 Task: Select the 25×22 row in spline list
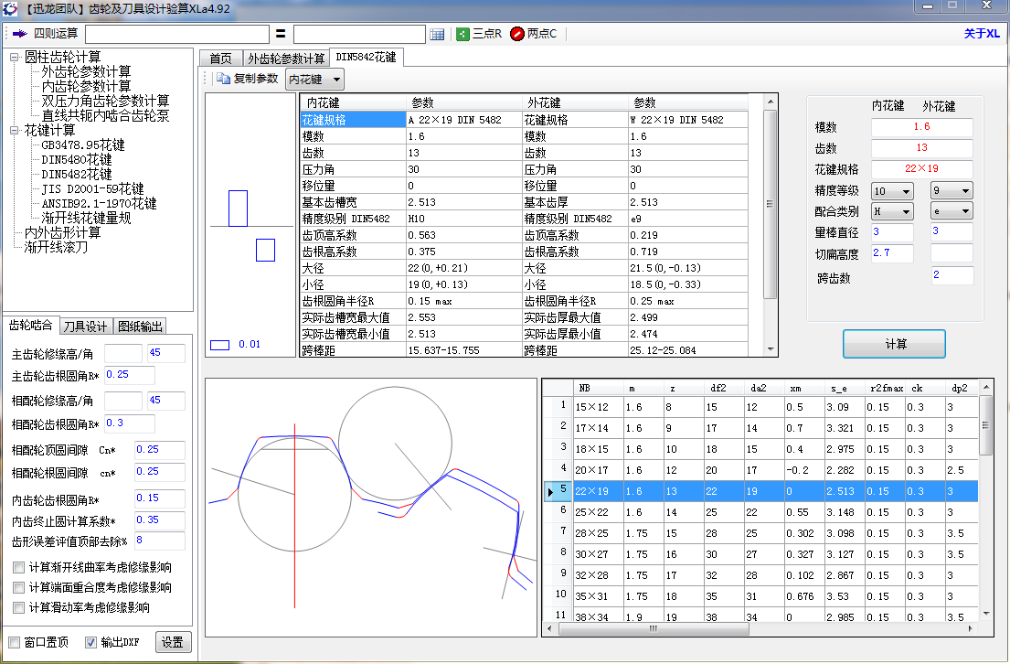pyautogui.click(x=760, y=512)
